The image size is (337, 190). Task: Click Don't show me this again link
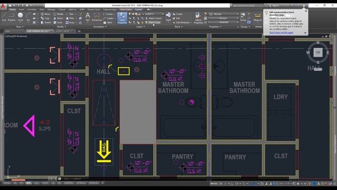[281, 33]
